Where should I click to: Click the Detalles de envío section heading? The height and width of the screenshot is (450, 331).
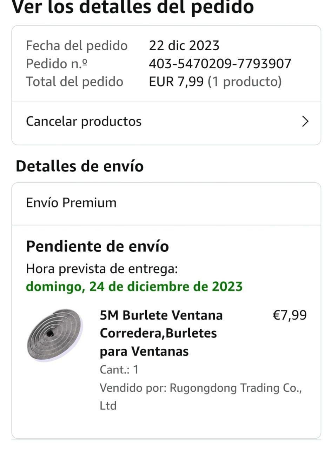point(80,166)
